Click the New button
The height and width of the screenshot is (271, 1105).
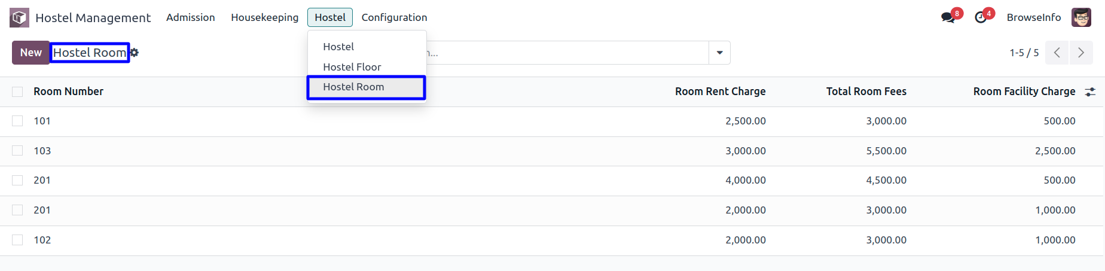(30, 53)
